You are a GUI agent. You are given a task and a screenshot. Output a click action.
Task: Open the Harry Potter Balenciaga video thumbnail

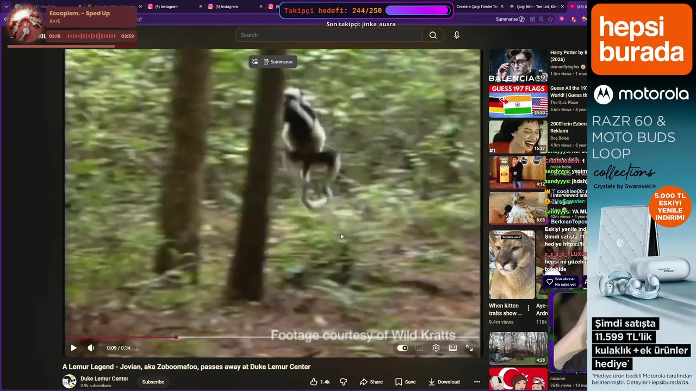(518, 65)
